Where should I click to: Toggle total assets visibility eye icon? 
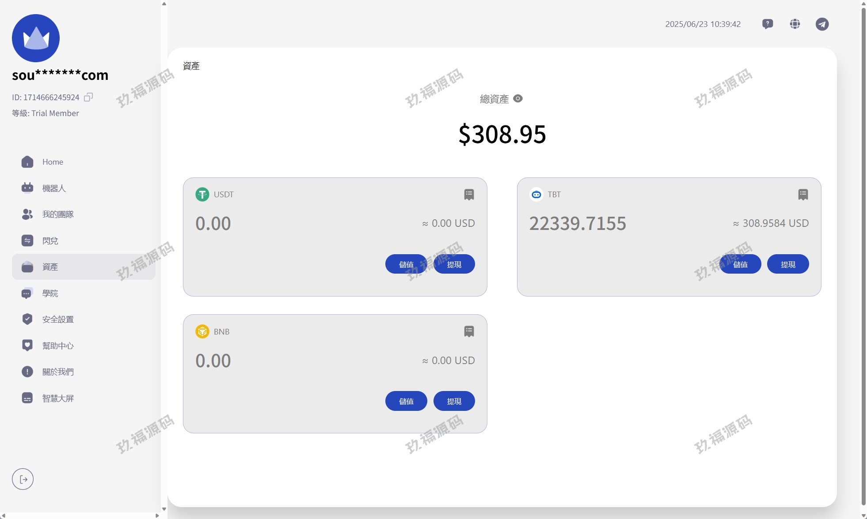[x=518, y=98]
